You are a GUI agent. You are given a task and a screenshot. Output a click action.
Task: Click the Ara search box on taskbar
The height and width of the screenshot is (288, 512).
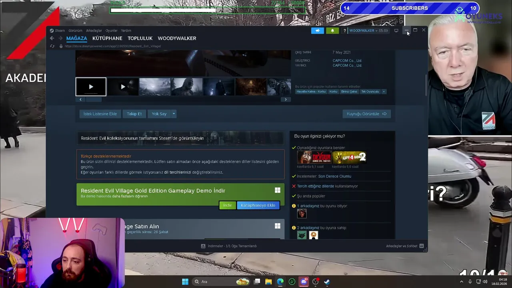(222, 282)
